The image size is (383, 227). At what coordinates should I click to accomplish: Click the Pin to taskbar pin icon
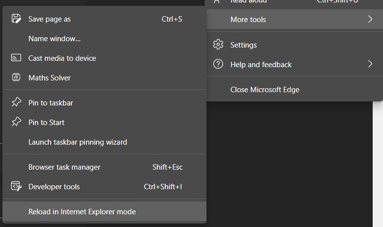pos(16,102)
